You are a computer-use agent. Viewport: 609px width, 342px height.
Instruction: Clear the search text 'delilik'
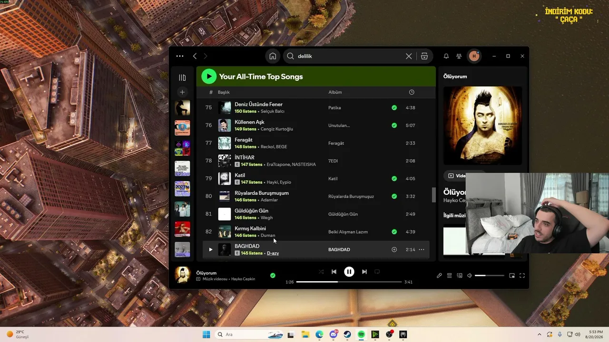coord(409,56)
